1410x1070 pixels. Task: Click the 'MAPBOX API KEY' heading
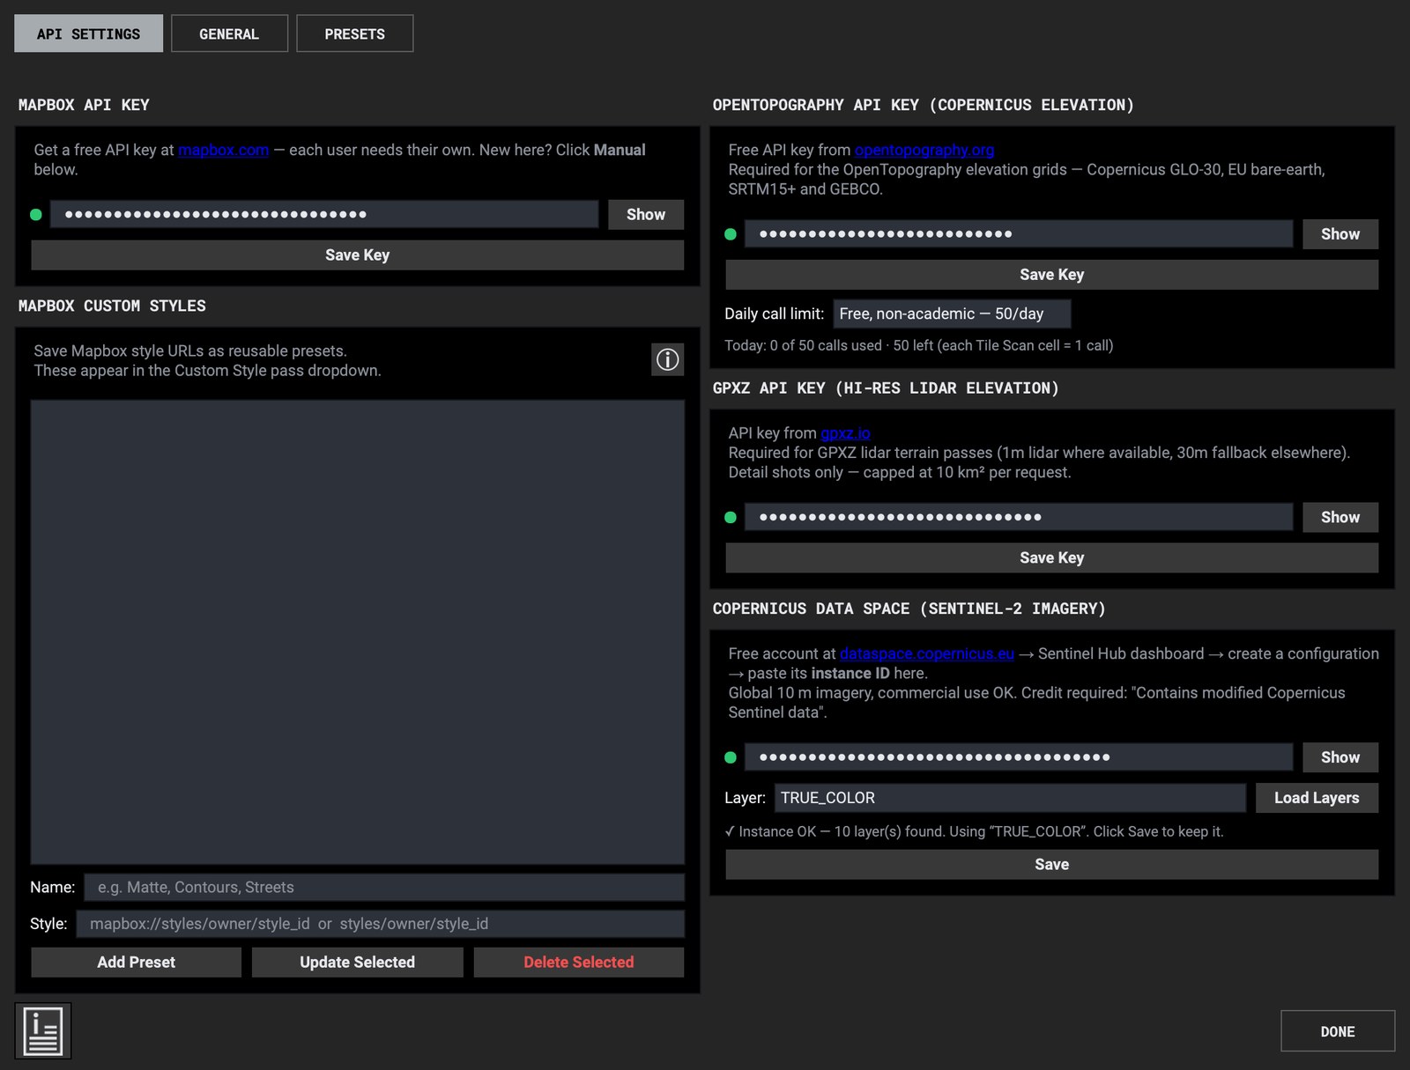coord(84,106)
